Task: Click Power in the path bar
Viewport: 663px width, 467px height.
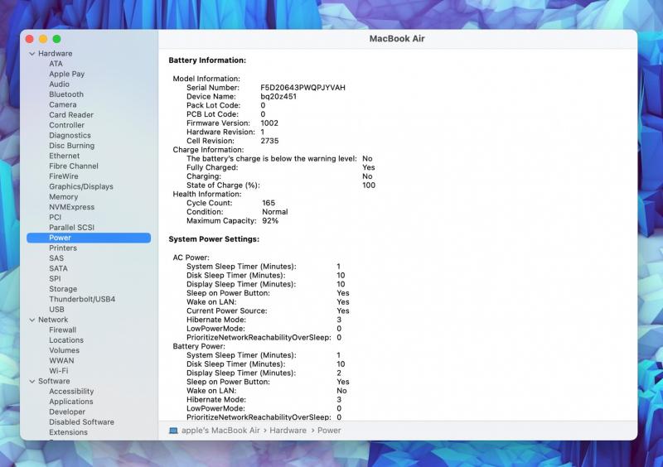Action: tap(329, 431)
